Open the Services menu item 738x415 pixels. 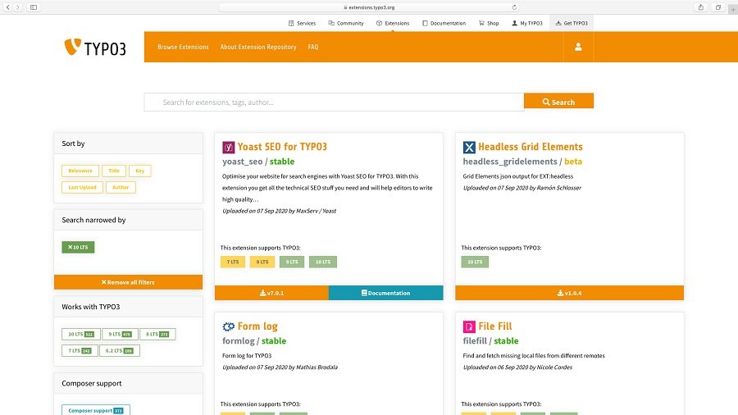(302, 23)
